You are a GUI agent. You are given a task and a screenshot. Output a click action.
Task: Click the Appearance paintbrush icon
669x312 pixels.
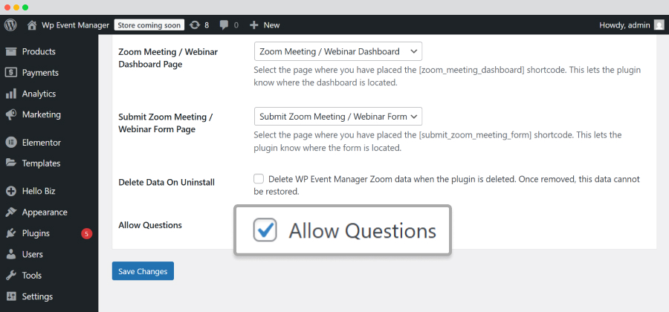[11, 212]
